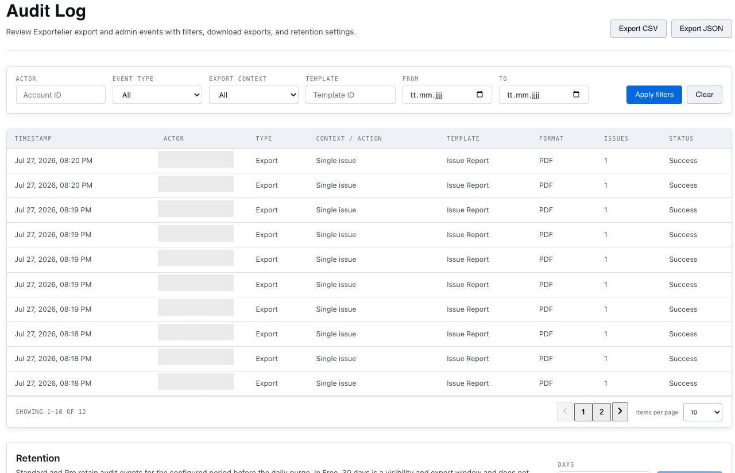Focus the Template ID input
Viewport: 735px width, 473px height.
coord(350,95)
